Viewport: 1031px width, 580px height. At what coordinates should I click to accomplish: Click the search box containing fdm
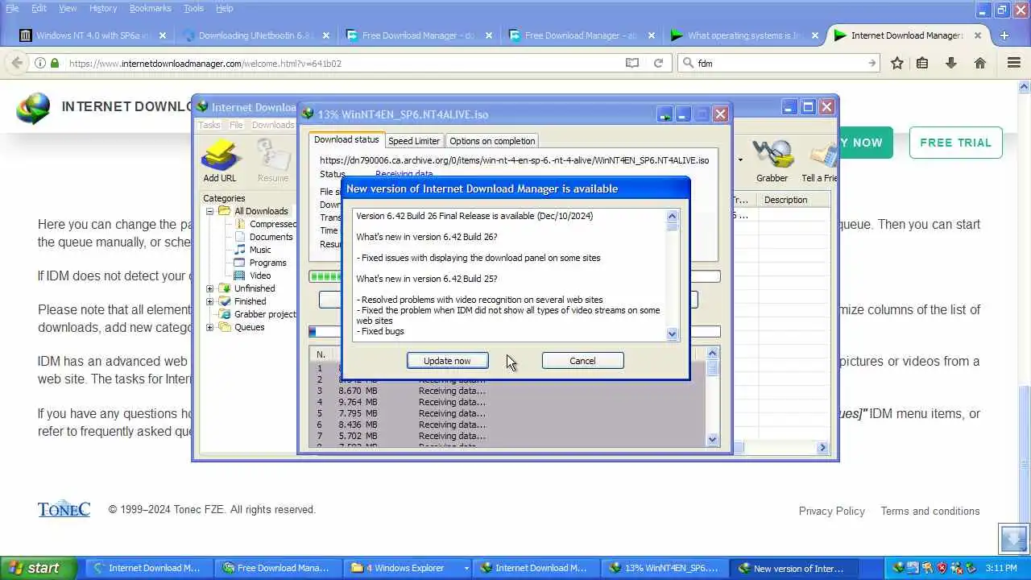tap(777, 63)
